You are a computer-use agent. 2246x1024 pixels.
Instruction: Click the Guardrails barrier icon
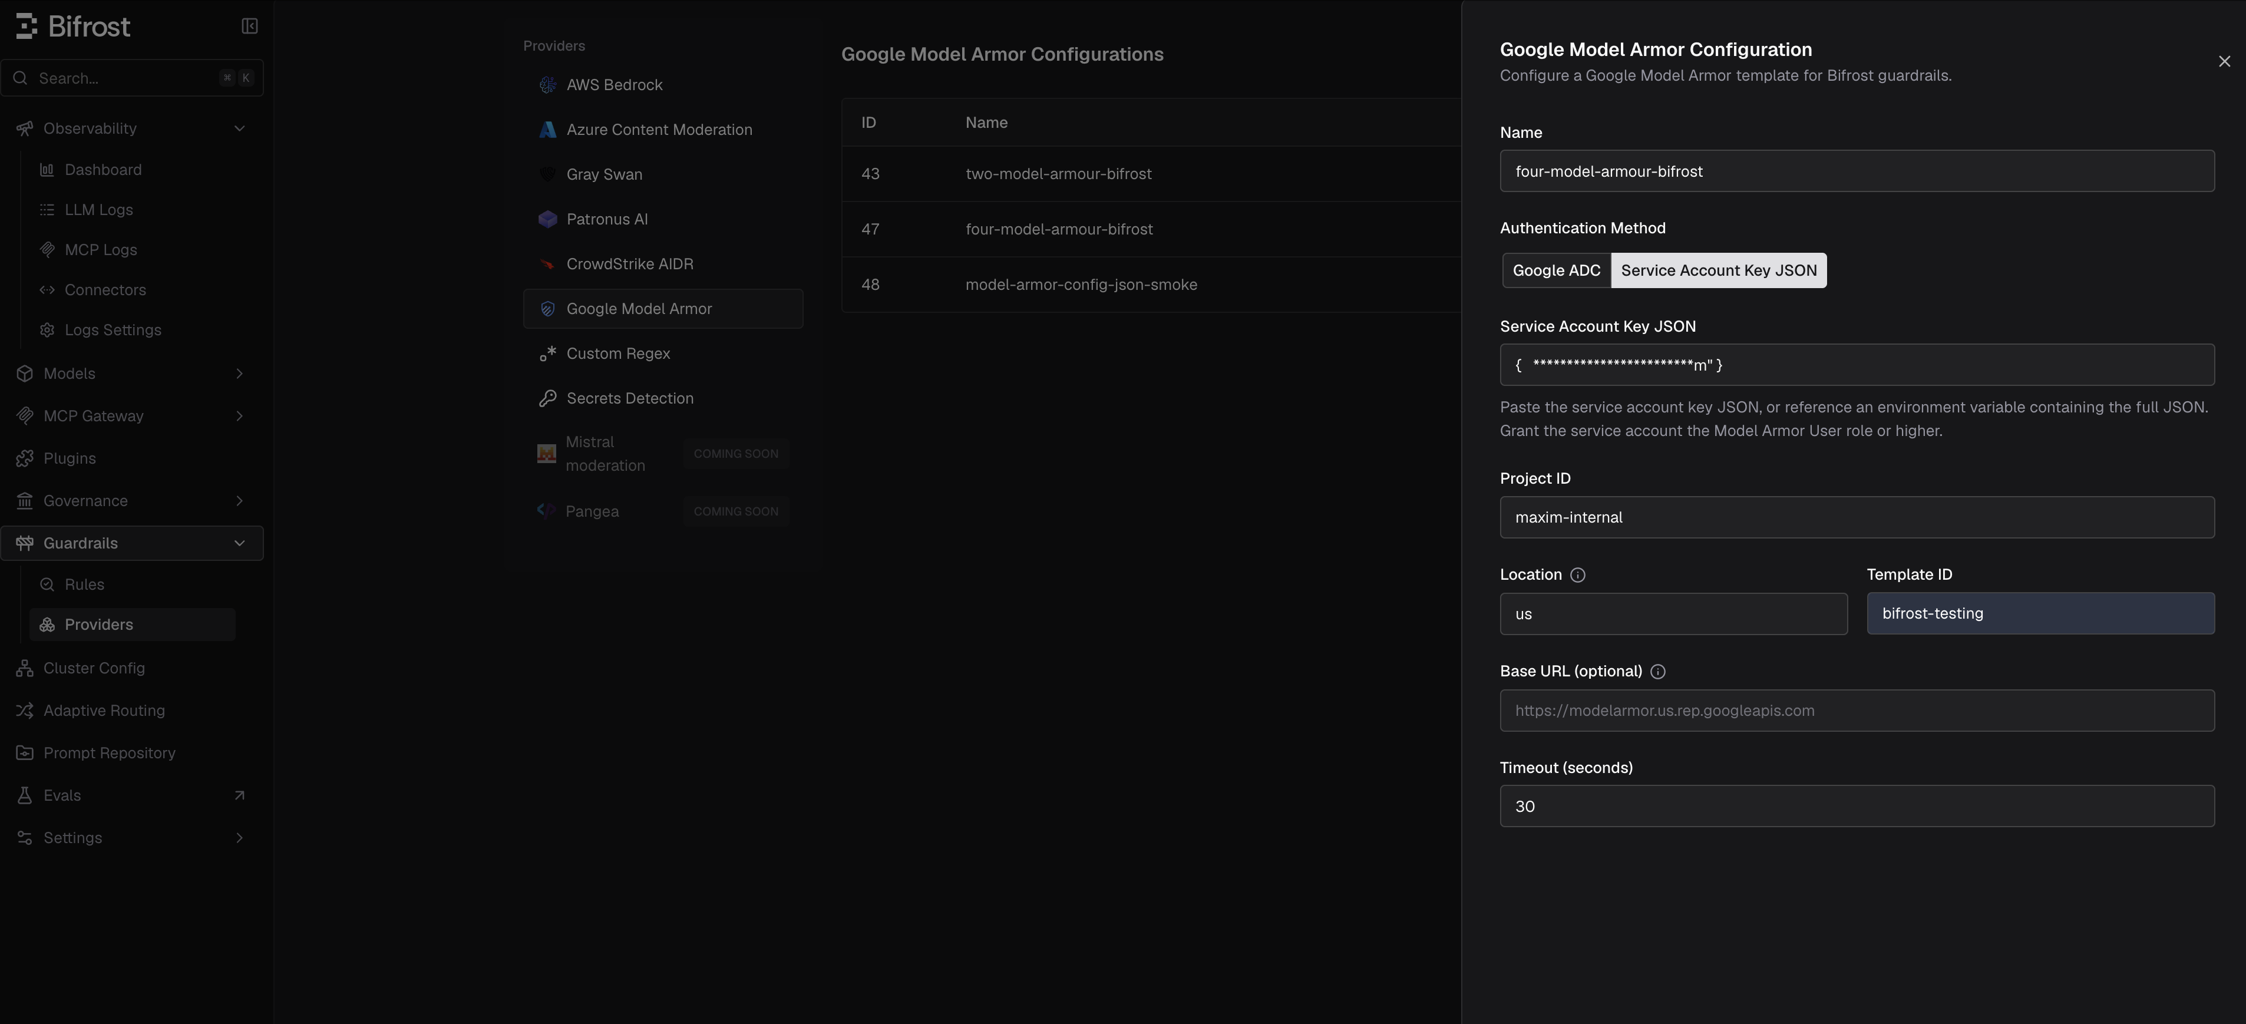(x=24, y=543)
